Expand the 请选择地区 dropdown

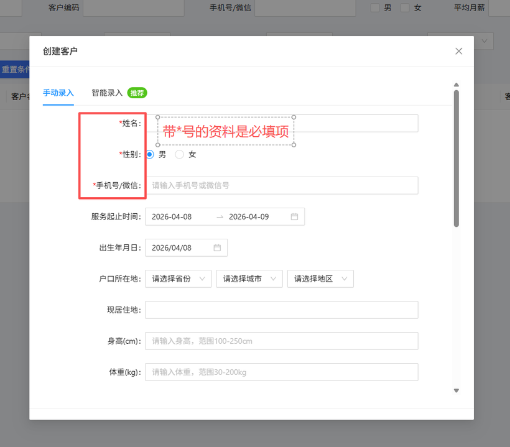tap(320, 279)
